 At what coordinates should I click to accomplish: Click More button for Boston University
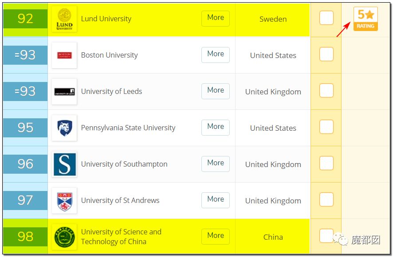(216, 55)
